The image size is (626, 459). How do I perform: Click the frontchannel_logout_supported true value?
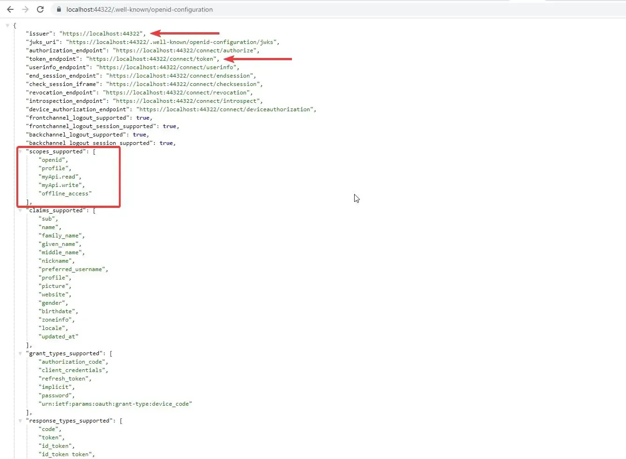143,118
